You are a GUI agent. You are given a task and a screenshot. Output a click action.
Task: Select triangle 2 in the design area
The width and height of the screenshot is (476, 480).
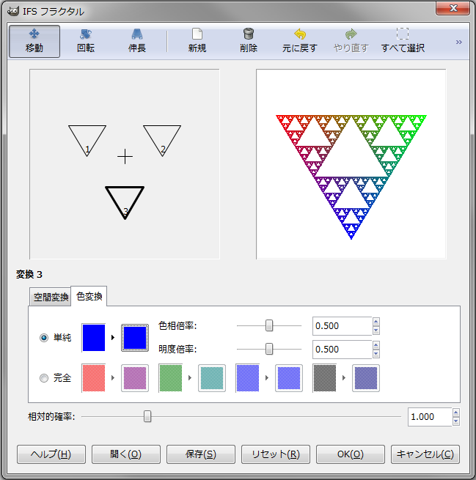(162, 141)
